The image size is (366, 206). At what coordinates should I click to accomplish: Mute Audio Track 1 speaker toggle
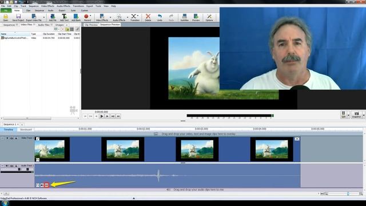click(x=7, y=165)
